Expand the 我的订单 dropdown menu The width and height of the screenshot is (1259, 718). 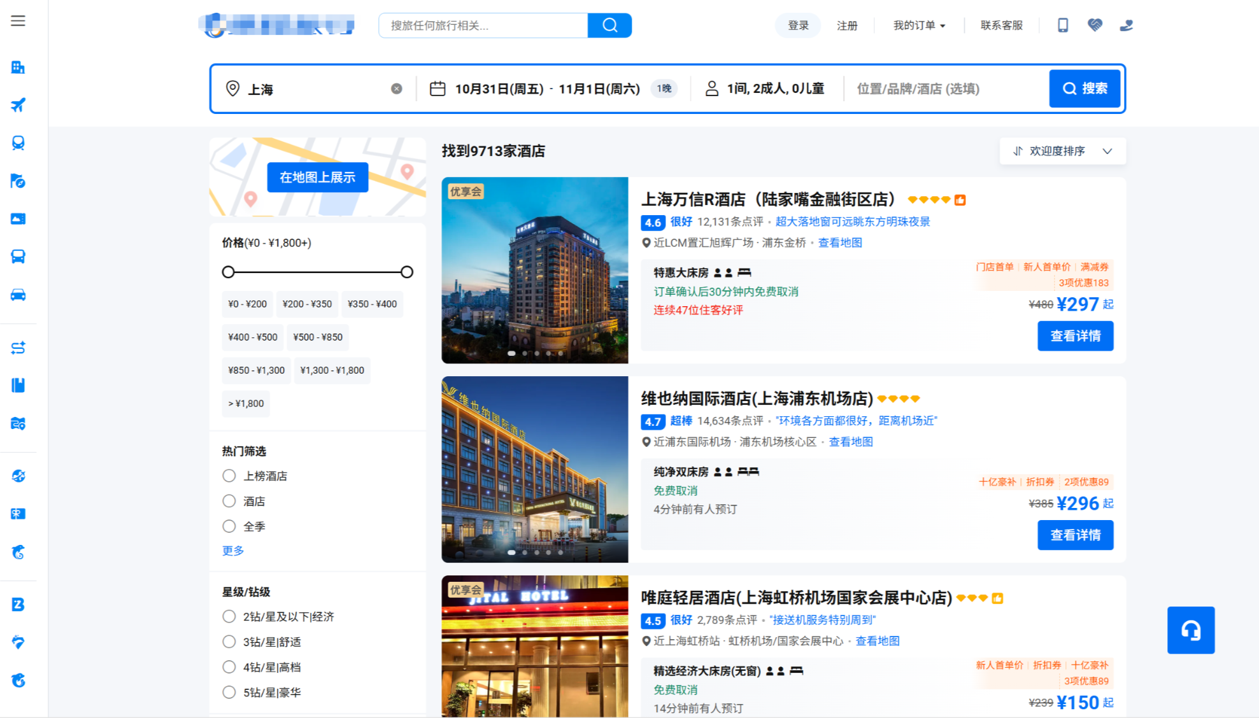[919, 25]
